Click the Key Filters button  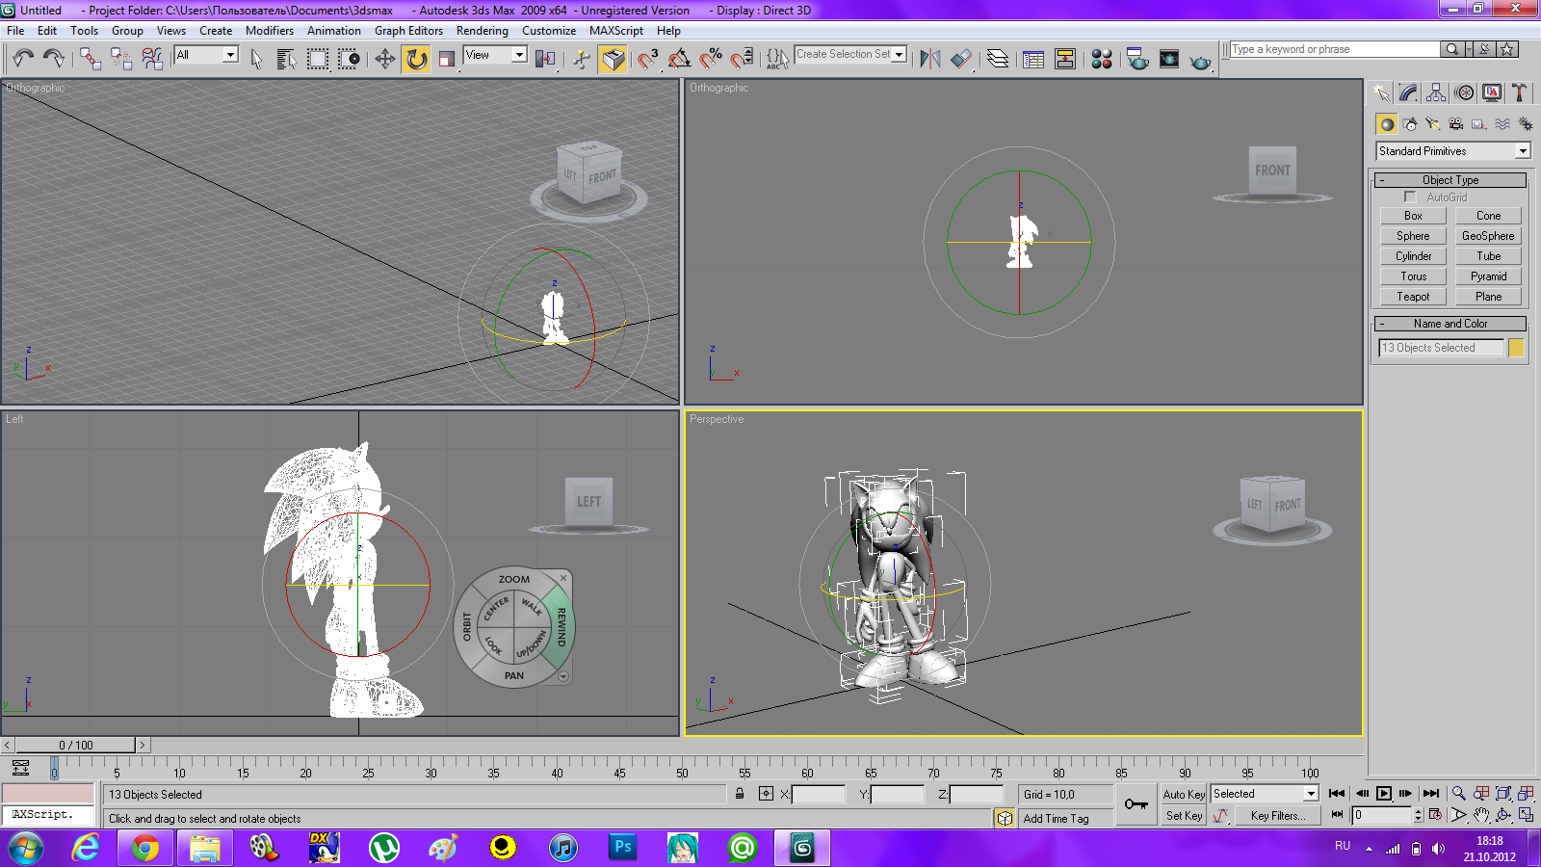[x=1278, y=816]
